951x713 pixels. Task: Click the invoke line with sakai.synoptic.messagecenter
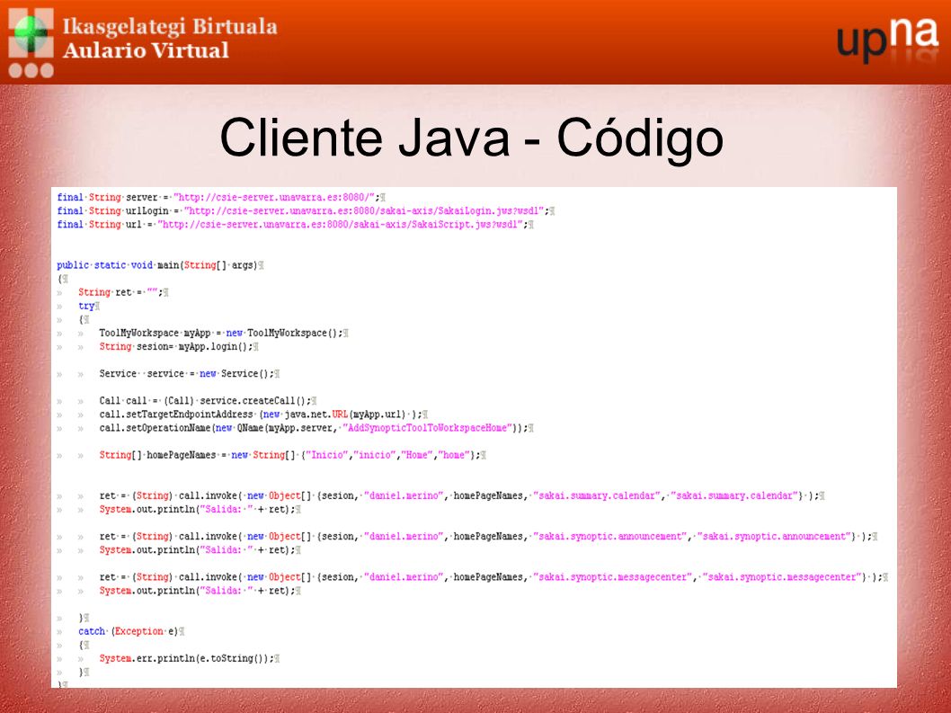pos(493,577)
